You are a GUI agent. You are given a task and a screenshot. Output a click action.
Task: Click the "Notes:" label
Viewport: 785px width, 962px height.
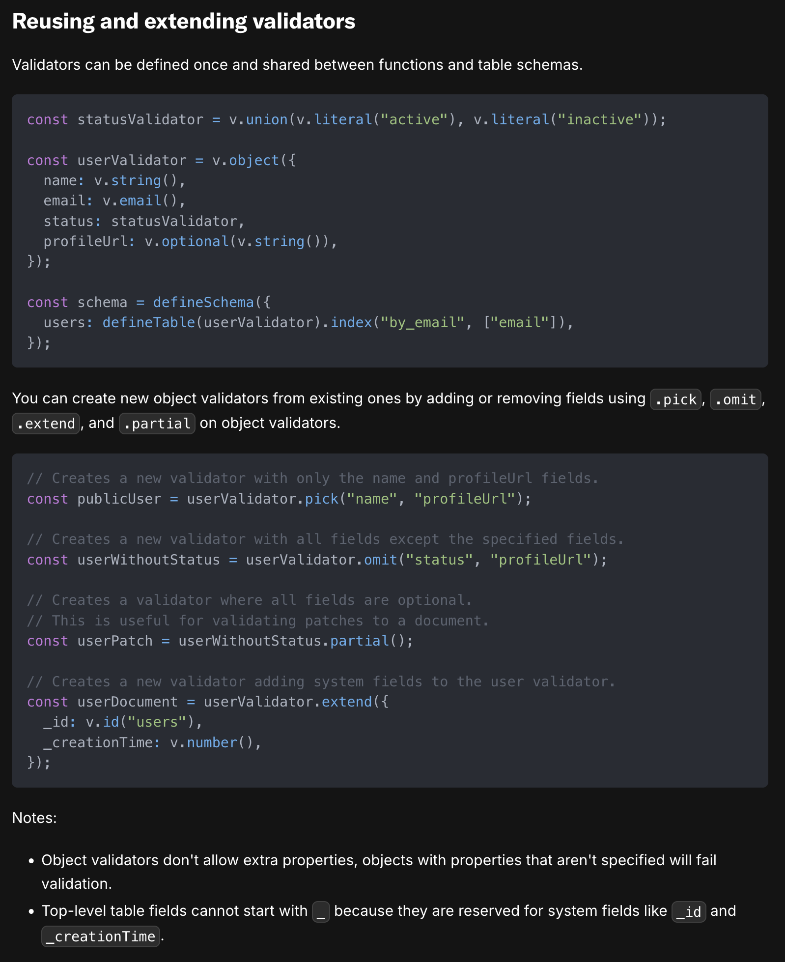(34, 818)
